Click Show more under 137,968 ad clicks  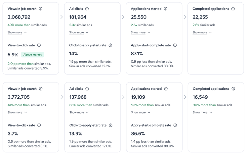point(79,113)
